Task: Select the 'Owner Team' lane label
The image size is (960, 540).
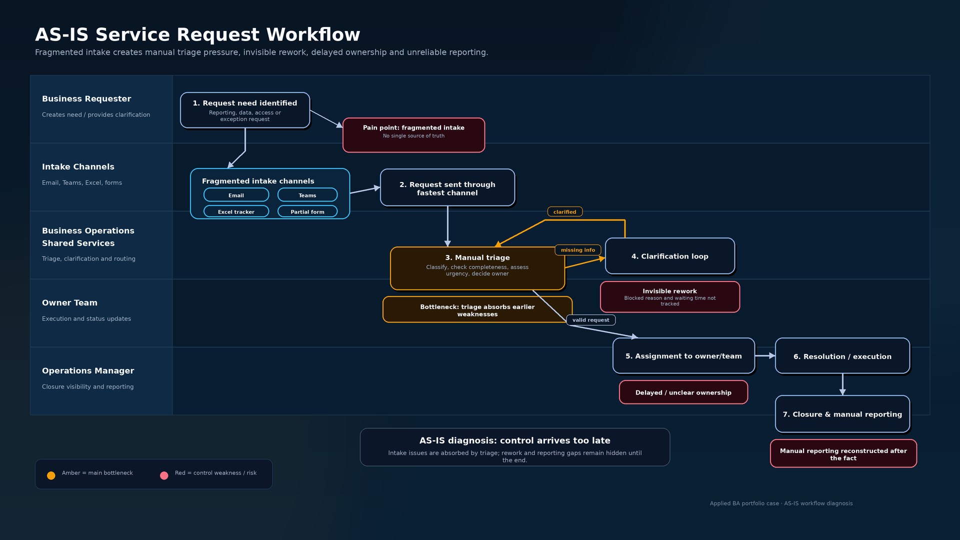Action: coord(69,303)
